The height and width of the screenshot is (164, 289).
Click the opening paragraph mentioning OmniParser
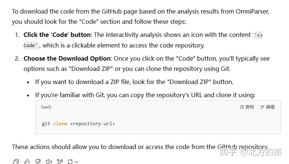[140, 16]
